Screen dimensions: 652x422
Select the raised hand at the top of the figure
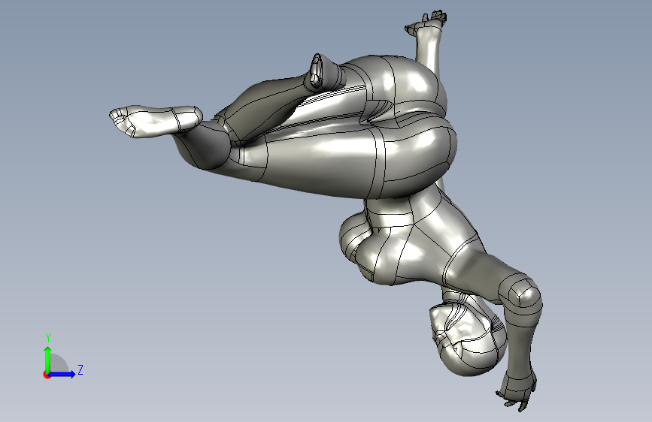pyautogui.click(x=426, y=23)
